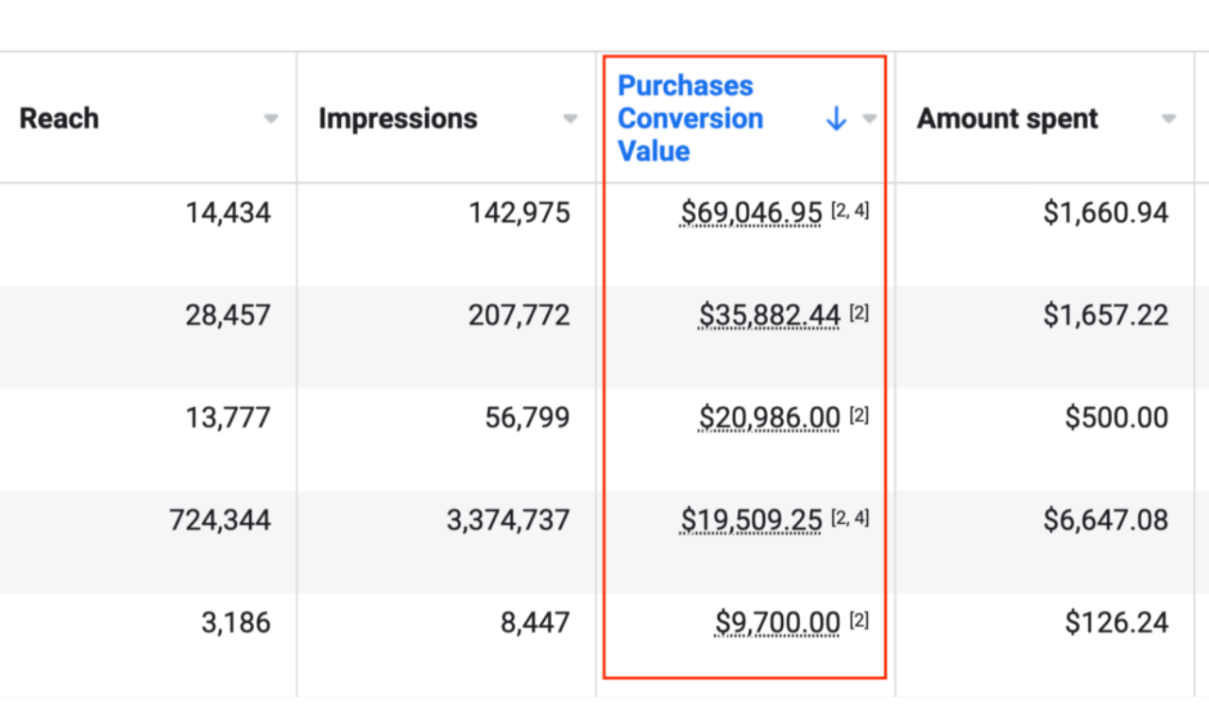Open the Reach column dropdown arrow
This screenshot has height=726, width=1209.
point(271,119)
